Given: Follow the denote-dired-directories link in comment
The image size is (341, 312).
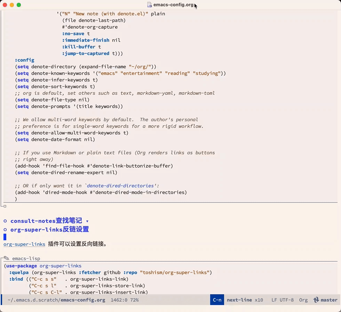Looking at the screenshot, I should click(120, 186).
